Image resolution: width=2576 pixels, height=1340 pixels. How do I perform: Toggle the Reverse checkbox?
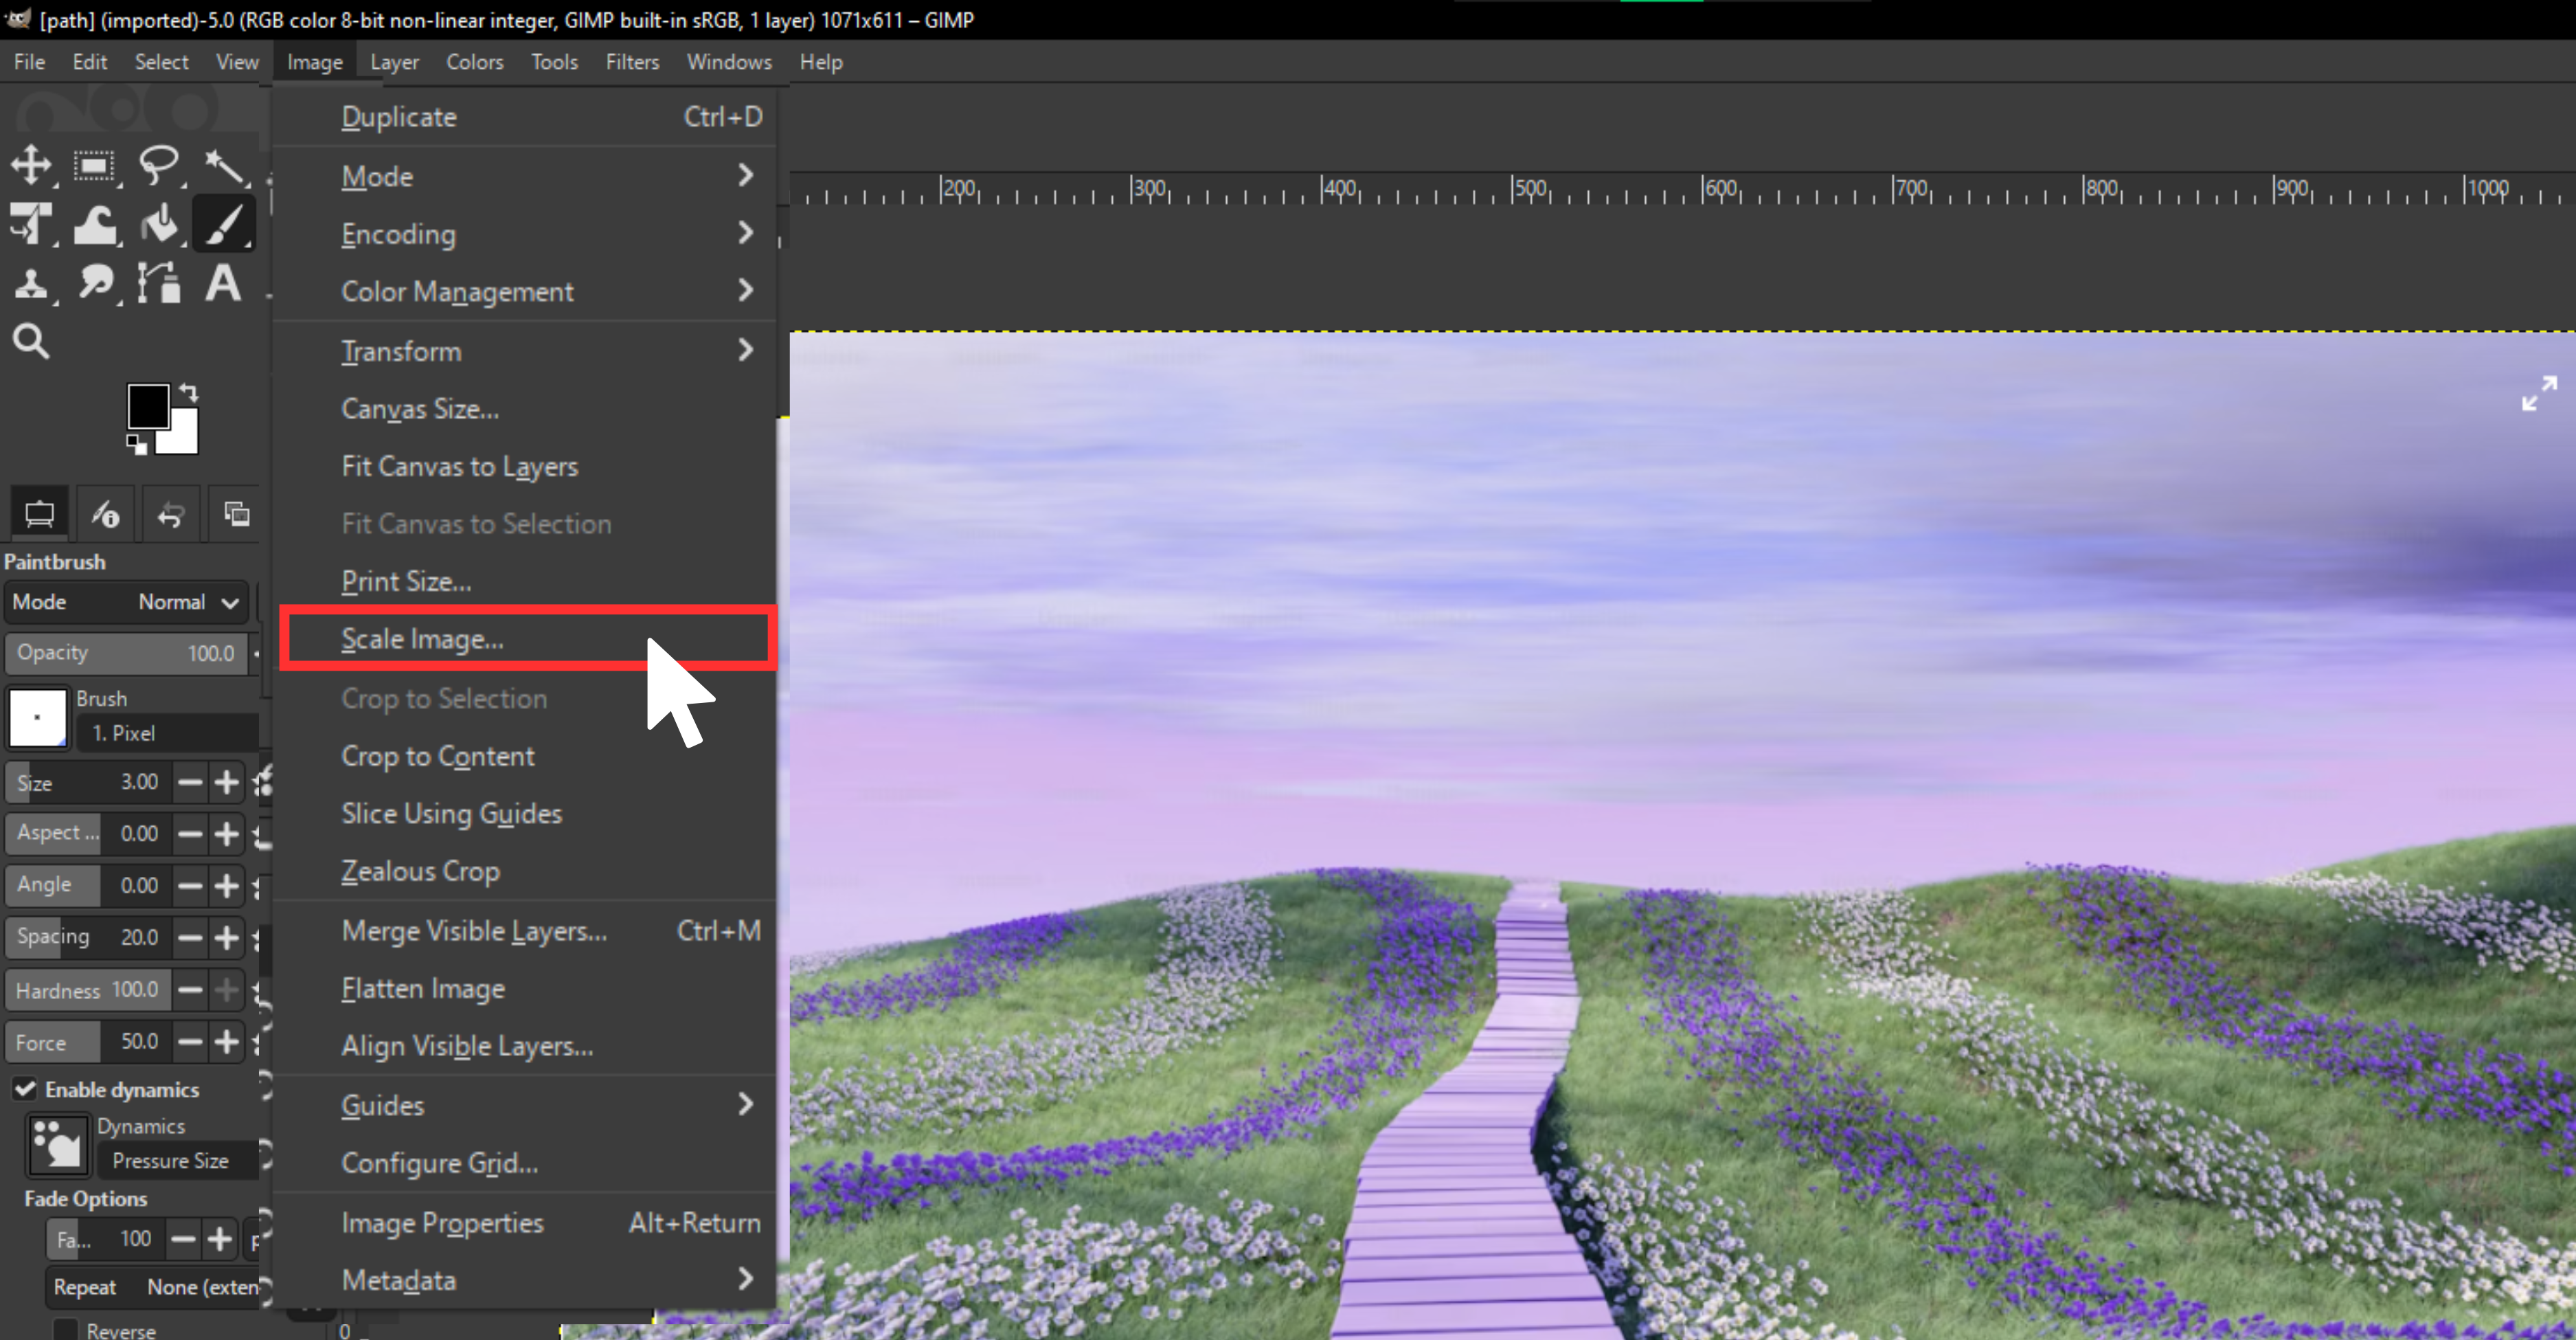(x=66, y=1330)
